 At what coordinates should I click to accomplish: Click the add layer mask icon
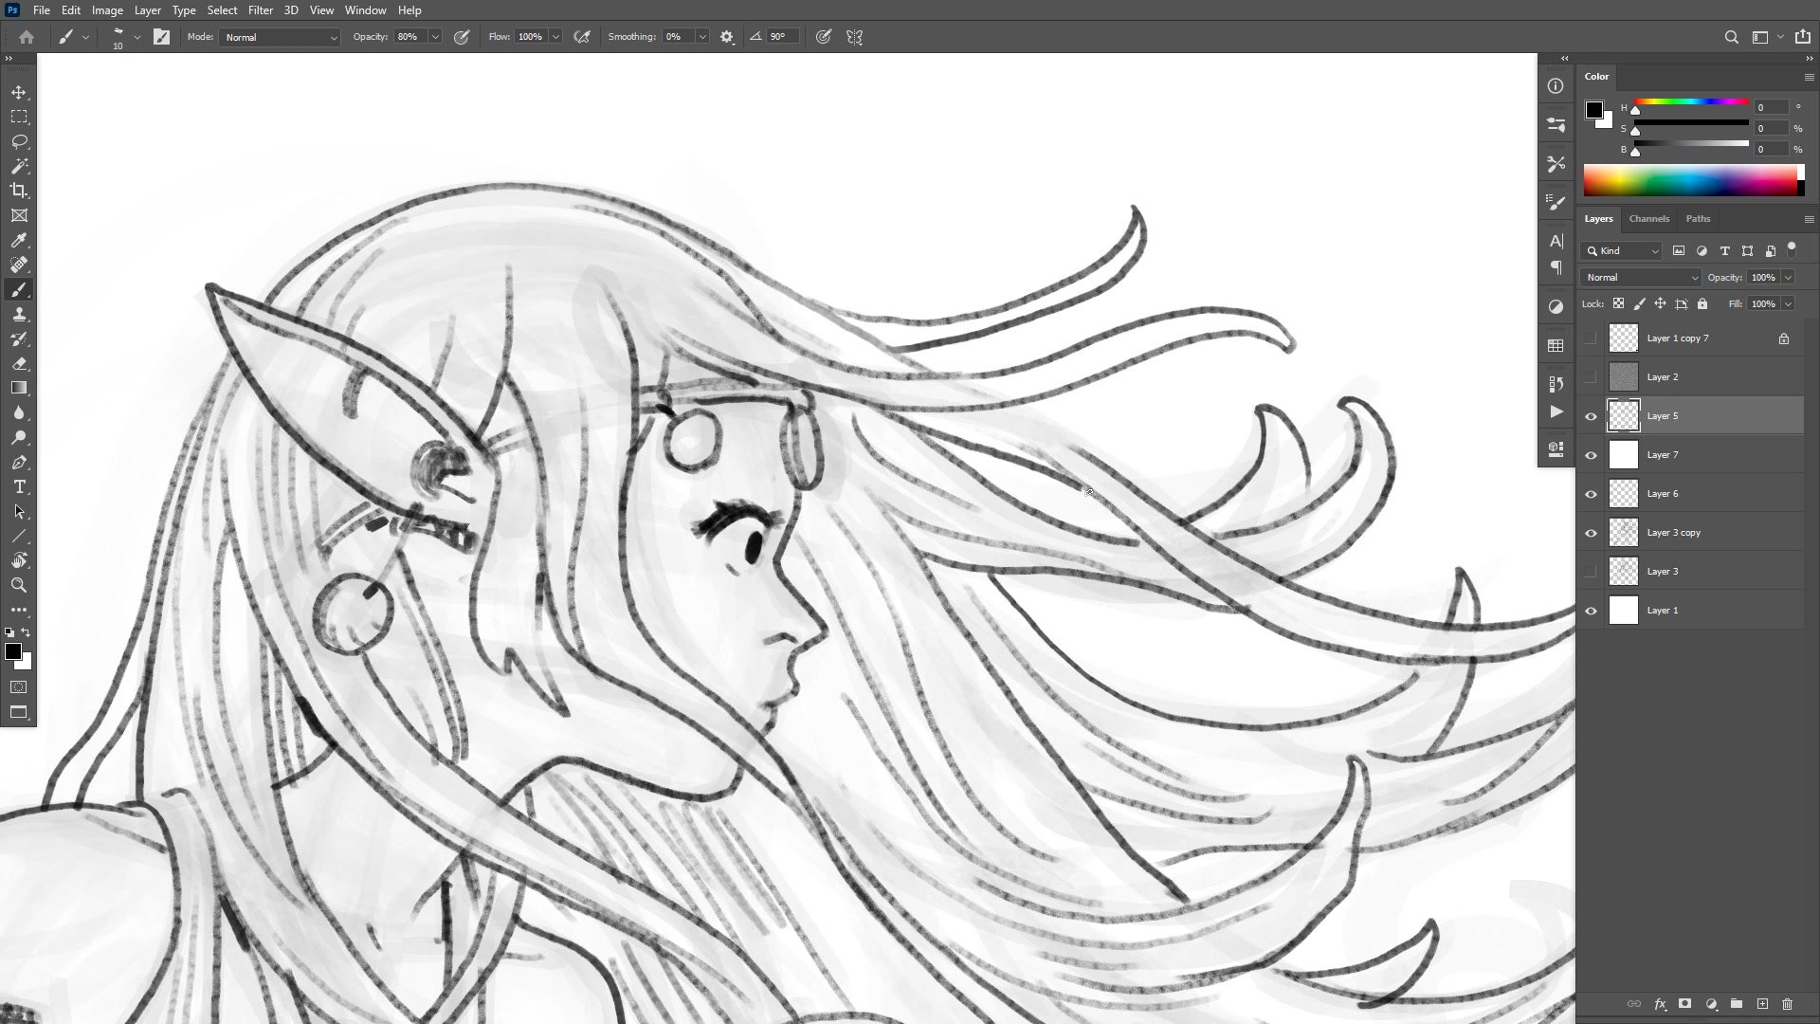point(1684,1003)
